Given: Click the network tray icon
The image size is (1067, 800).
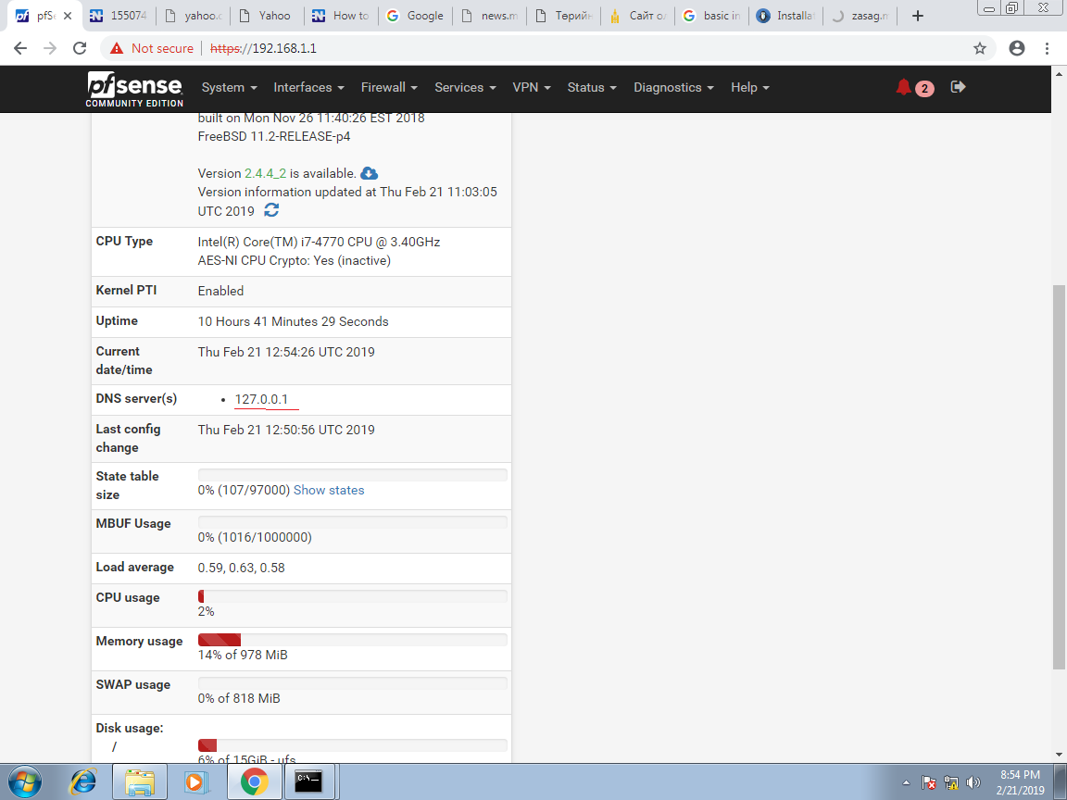Looking at the screenshot, I should 951,783.
